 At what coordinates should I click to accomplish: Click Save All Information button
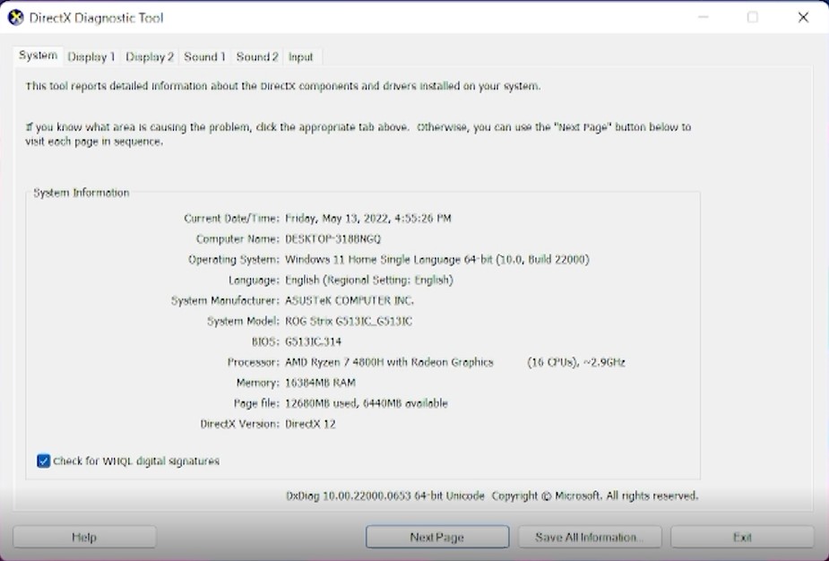(x=590, y=537)
